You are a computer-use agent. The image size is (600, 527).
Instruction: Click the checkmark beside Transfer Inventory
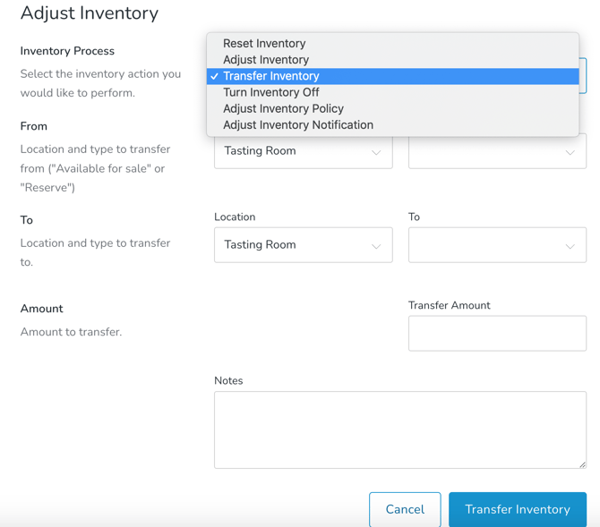click(215, 76)
